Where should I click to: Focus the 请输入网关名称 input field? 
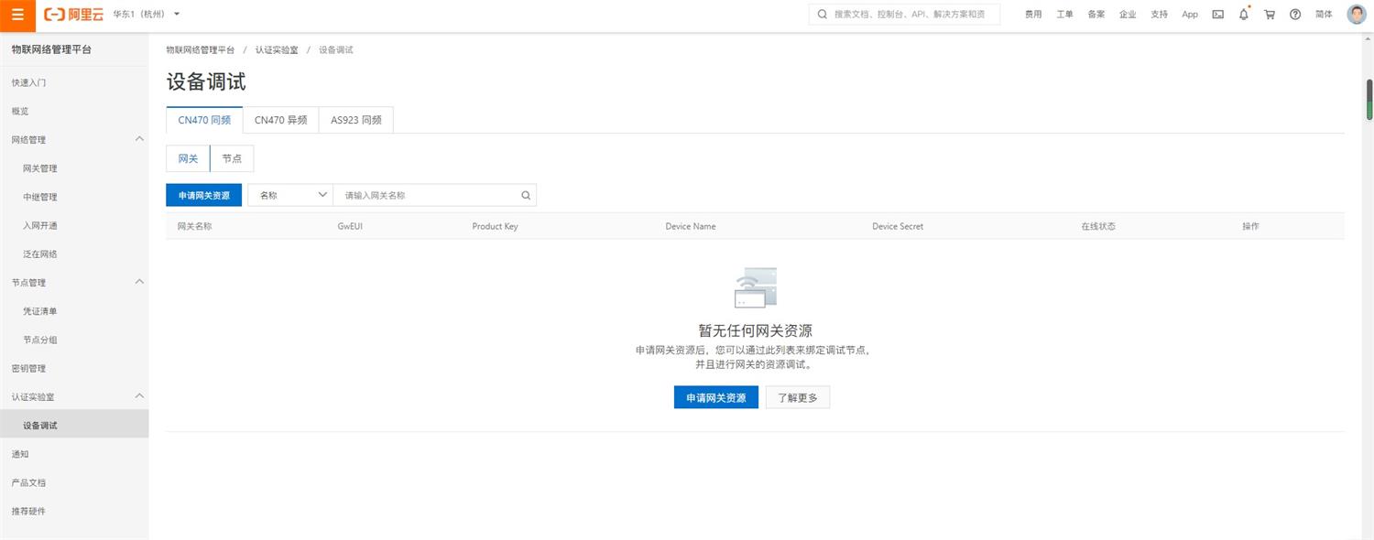[426, 195]
